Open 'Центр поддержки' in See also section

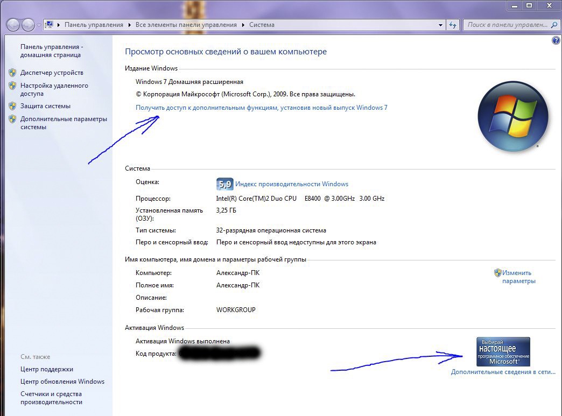click(47, 369)
